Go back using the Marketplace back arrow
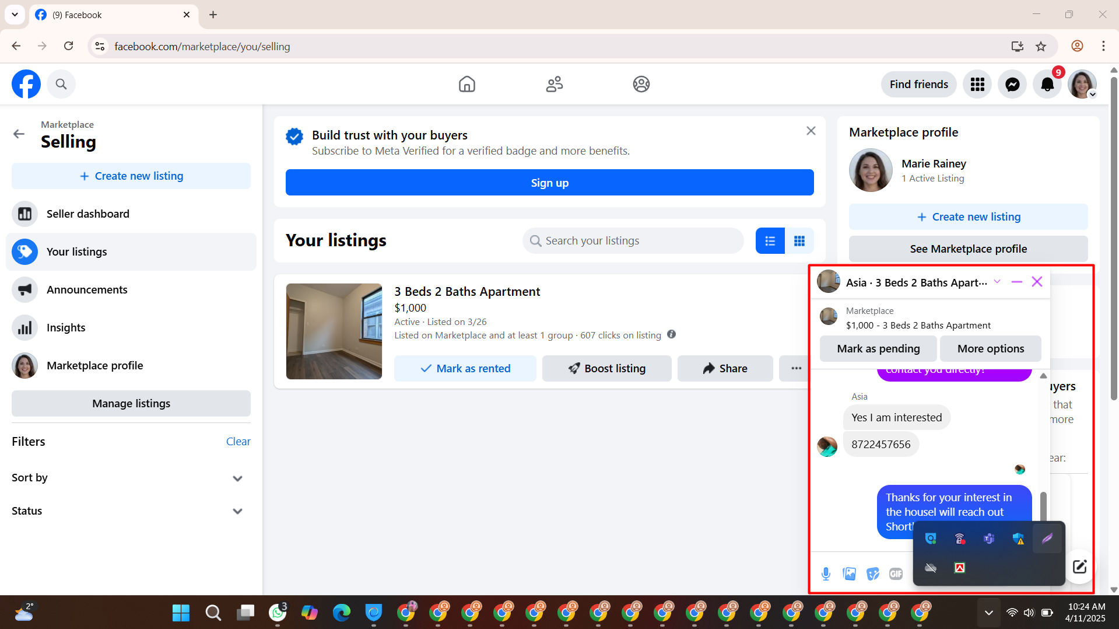The height and width of the screenshot is (629, 1119). pyautogui.click(x=19, y=134)
